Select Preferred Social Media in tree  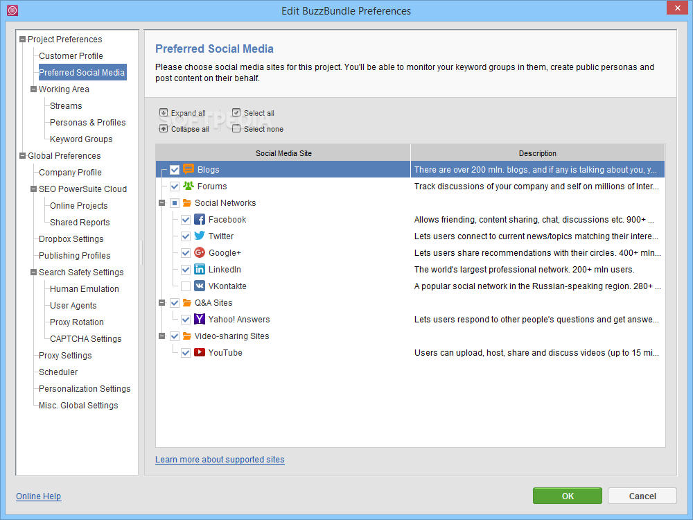pos(82,73)
